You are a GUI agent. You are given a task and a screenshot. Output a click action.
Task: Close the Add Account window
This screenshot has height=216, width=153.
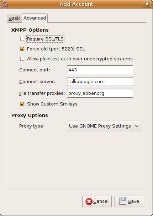point(147,4)
